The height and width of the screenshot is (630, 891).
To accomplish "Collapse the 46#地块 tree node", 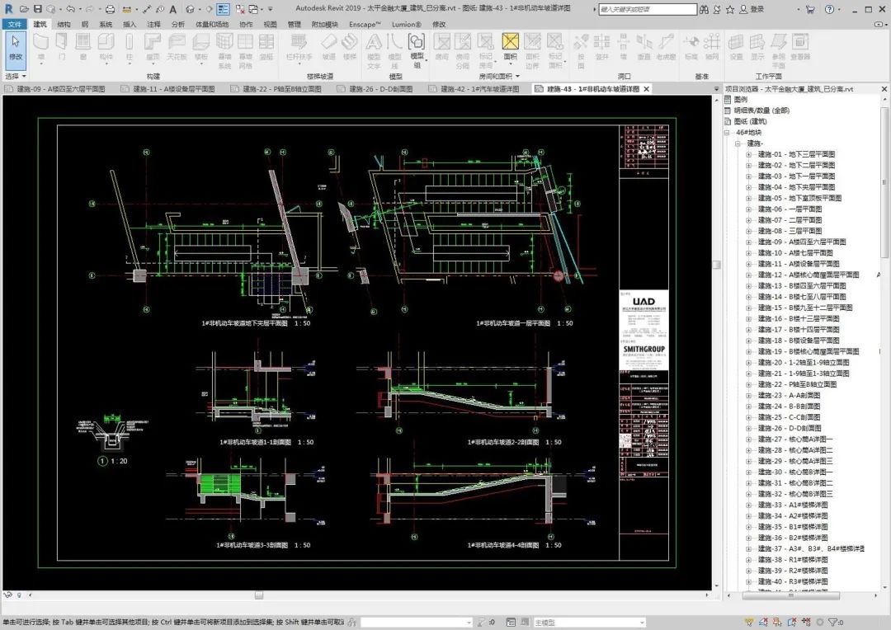I will coord(728,132).
